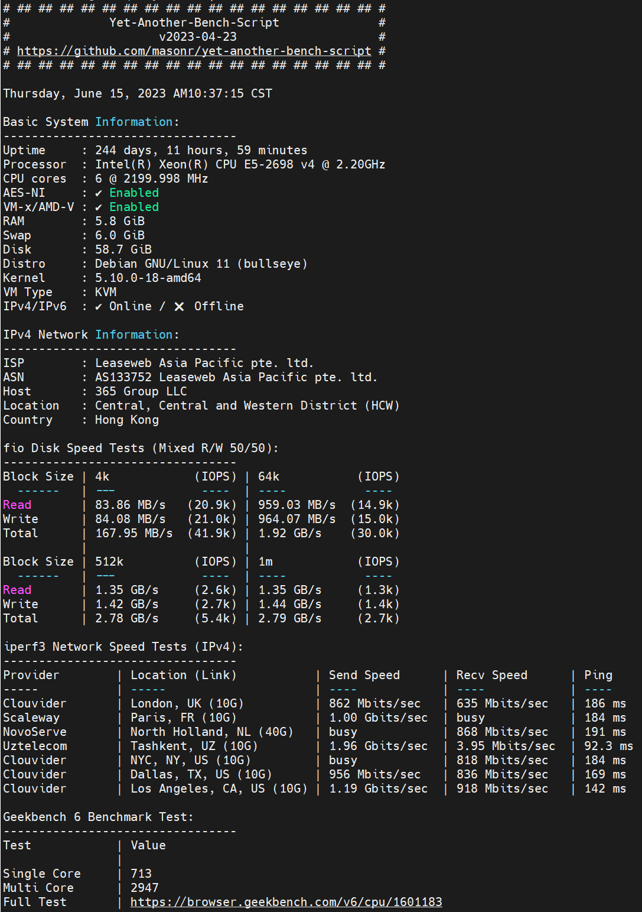The height and width of the screenshot is (912, 642).
Task: Select the Geekbench Single Core score 713
Action: pyautogui.click(x=141, y=874)
